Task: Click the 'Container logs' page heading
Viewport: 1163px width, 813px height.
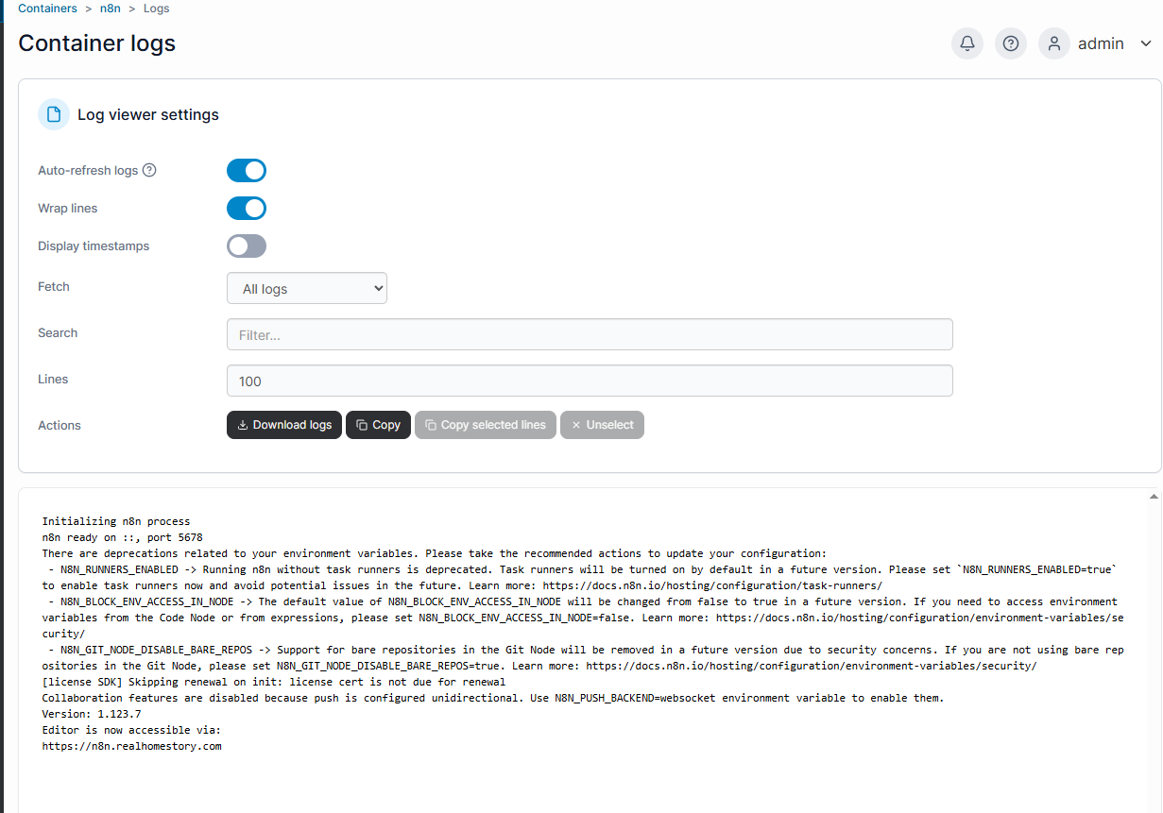Action: pos(97,43)
